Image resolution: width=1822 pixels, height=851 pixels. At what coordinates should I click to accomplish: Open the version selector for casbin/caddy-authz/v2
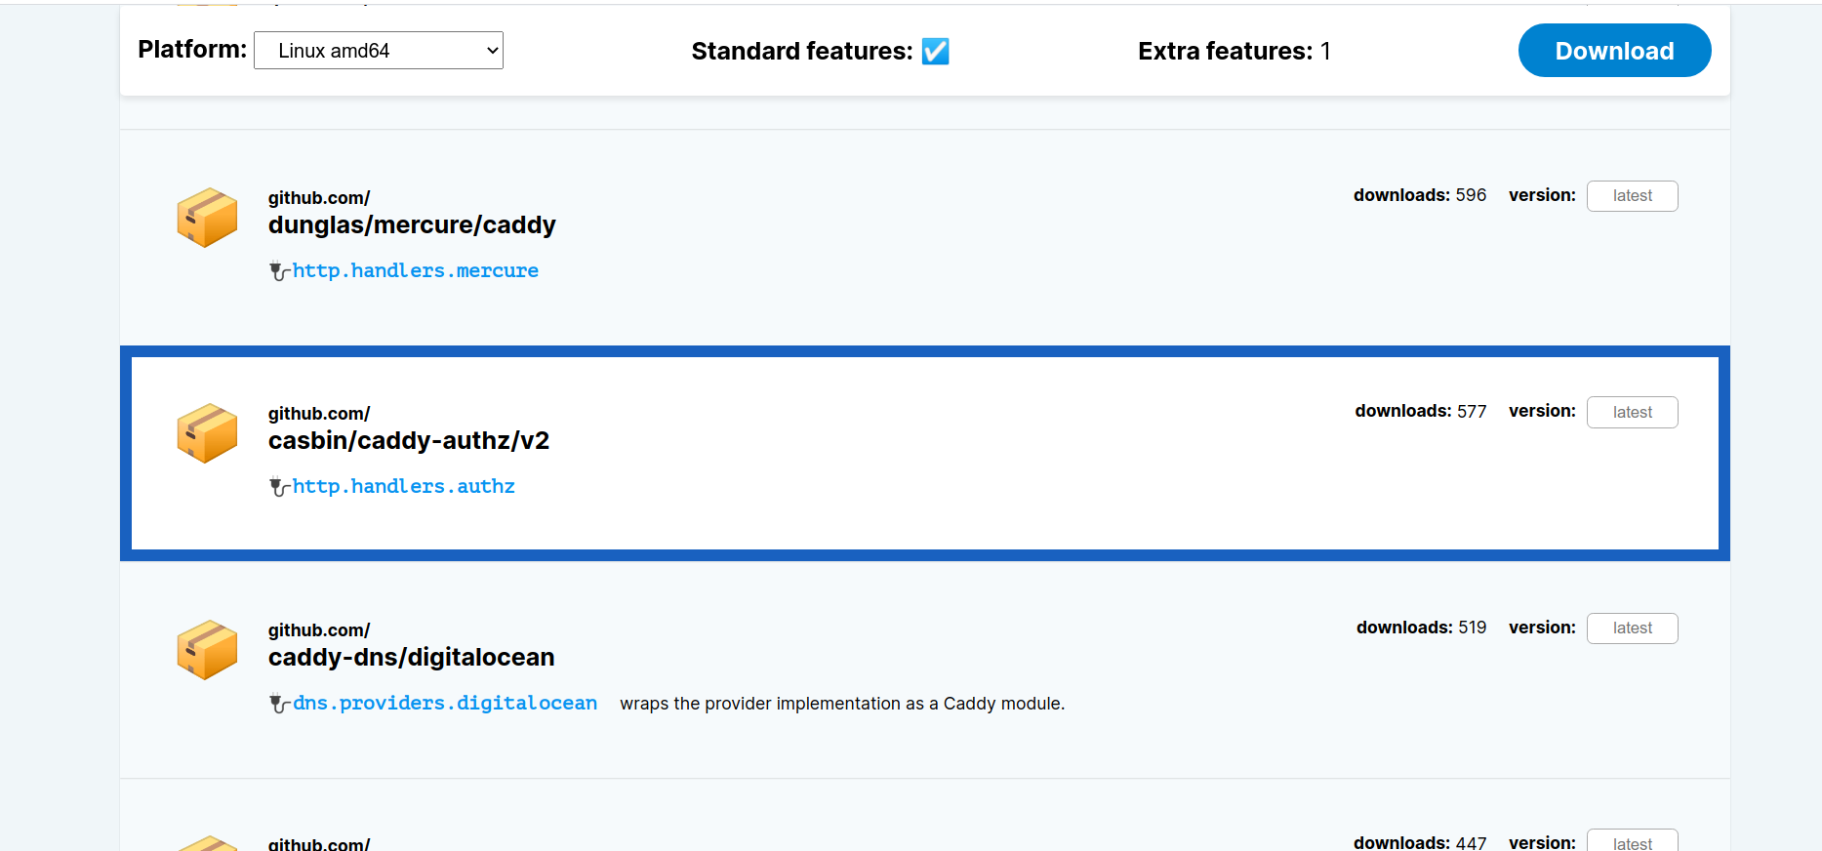1632,412
